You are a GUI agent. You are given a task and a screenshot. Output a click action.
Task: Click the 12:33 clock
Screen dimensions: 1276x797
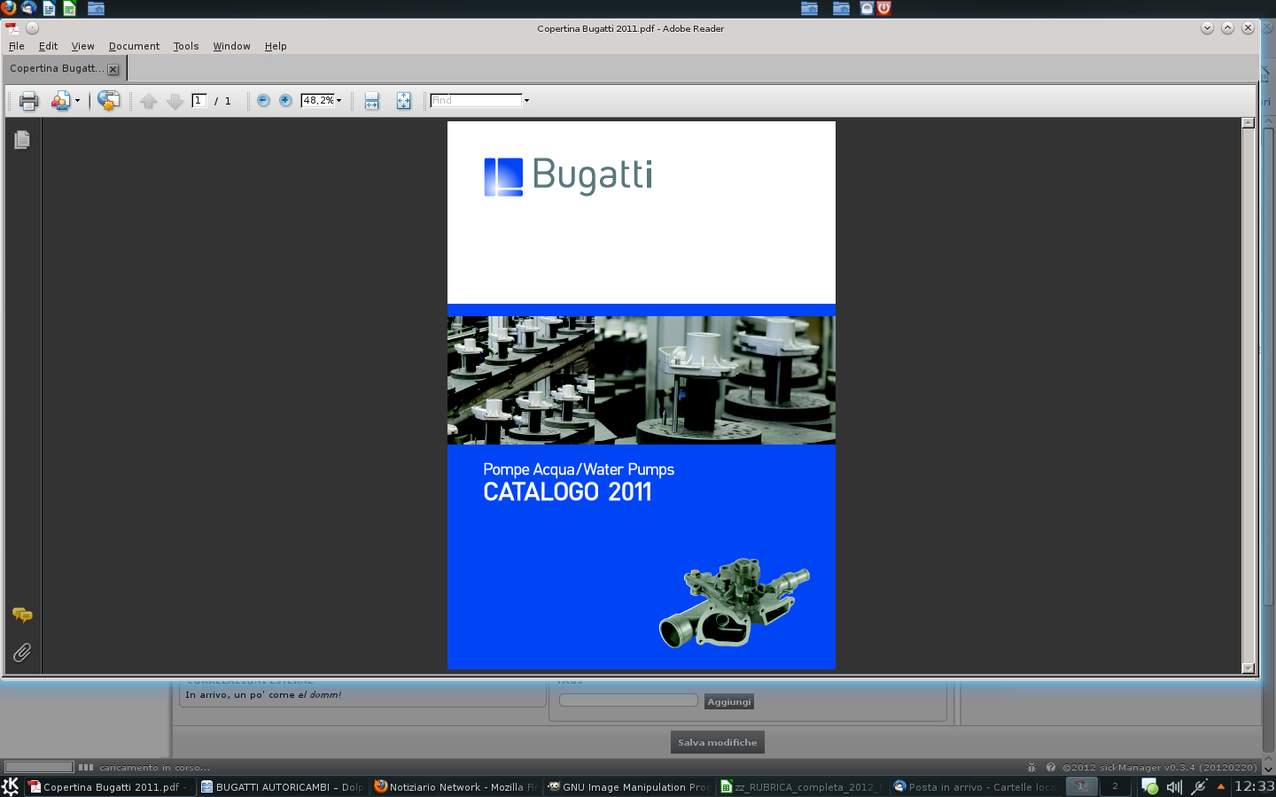1255,786
